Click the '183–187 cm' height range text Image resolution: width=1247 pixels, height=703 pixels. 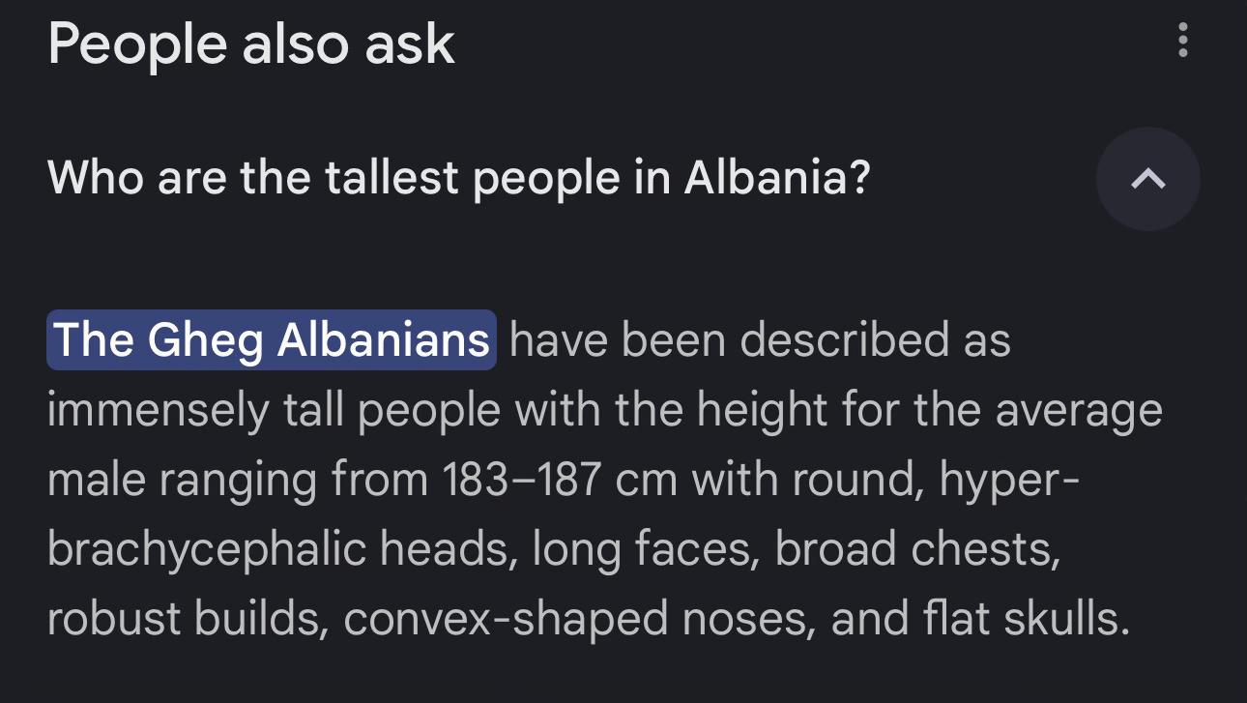560,480
